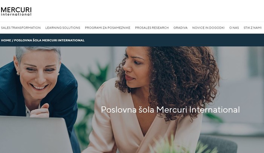Click the curly-haired woman in hero image
The height and width of the screenshot is (153, 264).
pyautogui.click(x=152, y=94)
